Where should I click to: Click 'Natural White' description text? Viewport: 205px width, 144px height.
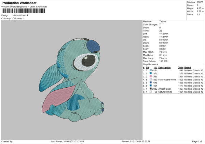(x=165, y=92)
